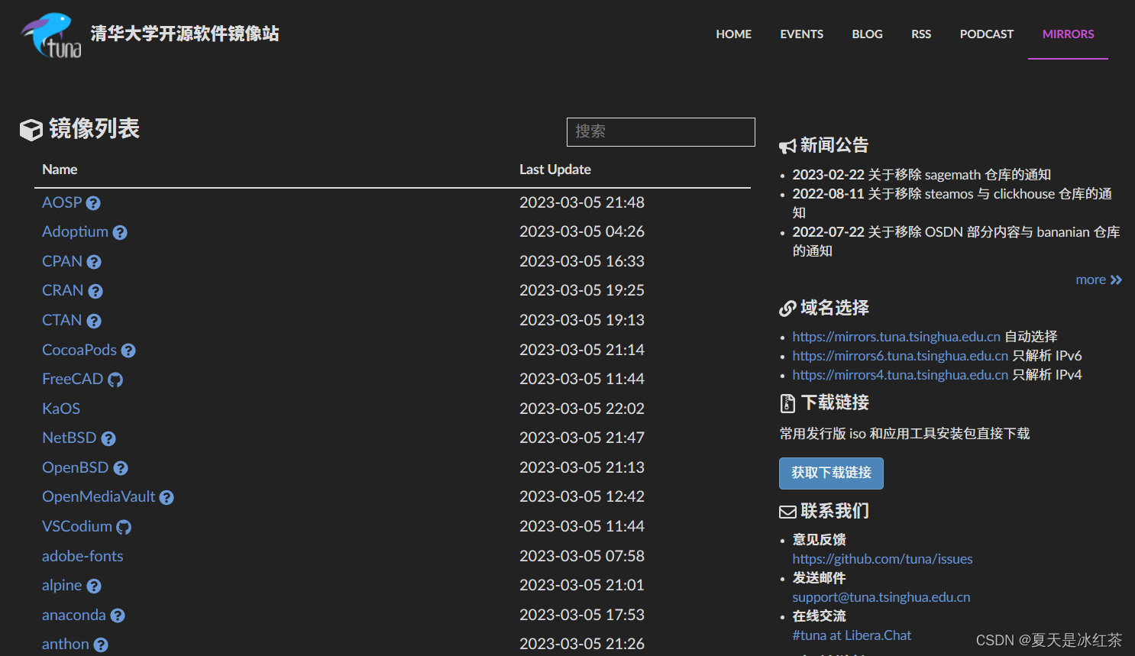Open the mirrors6 IPv6-only domain link
Screen dimensions: 1135x656
click(x=900, y=356)
